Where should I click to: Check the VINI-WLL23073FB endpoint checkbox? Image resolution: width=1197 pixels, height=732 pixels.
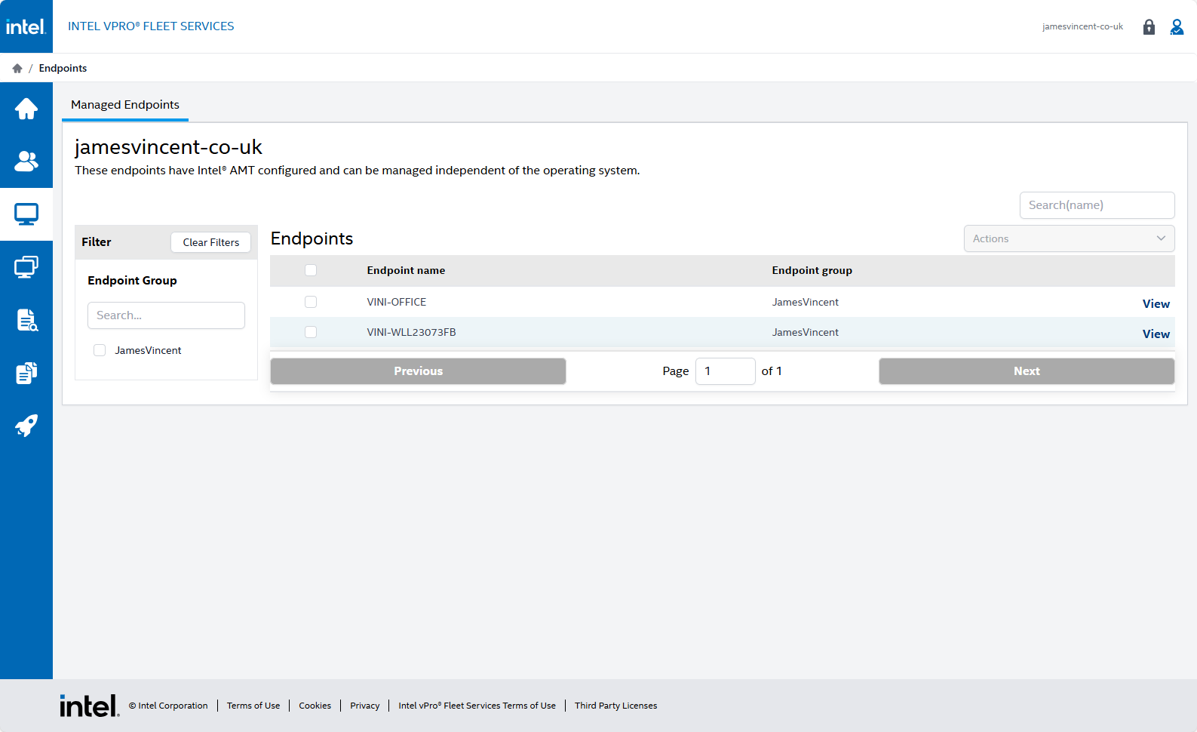pos(311,332)
